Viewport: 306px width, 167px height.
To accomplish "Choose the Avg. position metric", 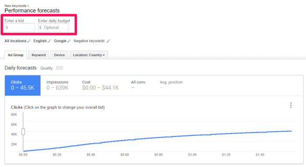I will 171,85.
